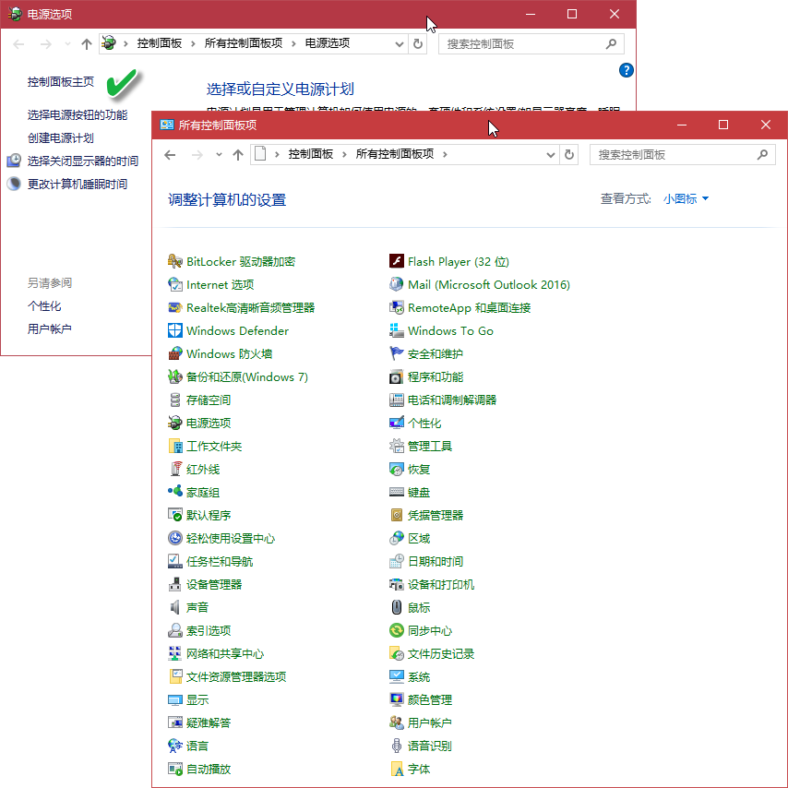Click the search box in 所有控制面板项 window
Viewport: 788px width, 788px height.
coord(683,155)
